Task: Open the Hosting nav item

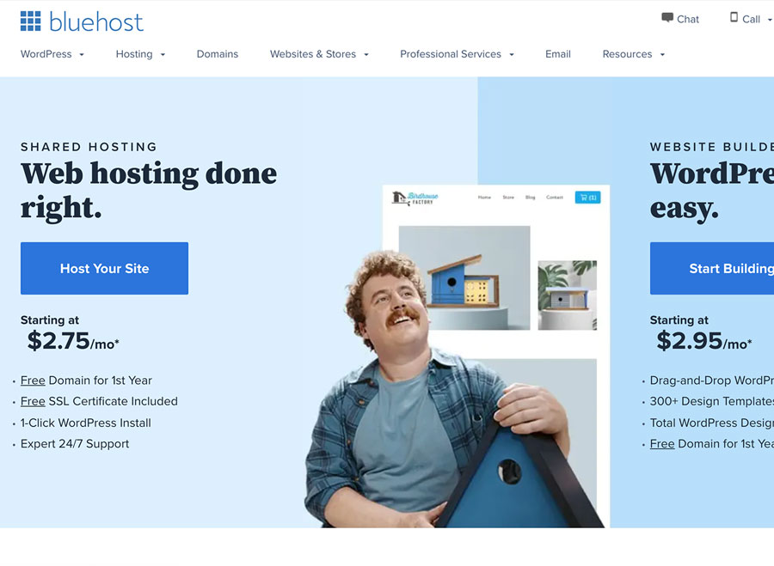Action: pyautogui.click(x=134, y=54)
